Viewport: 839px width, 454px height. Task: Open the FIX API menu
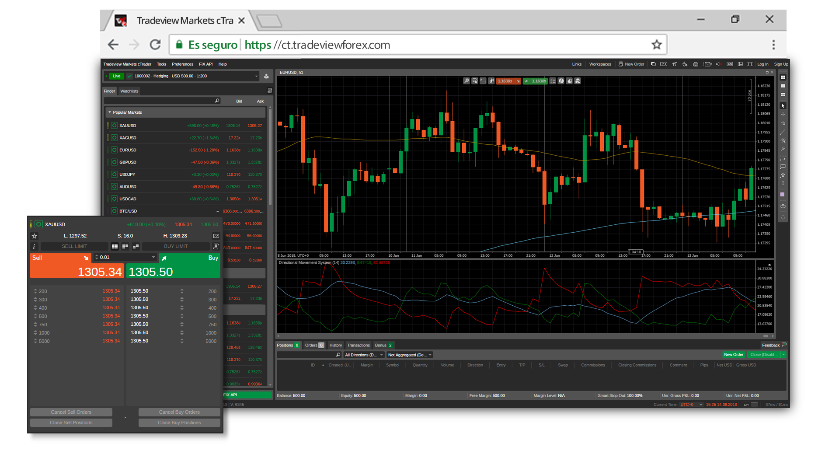[x=205, y=64]
